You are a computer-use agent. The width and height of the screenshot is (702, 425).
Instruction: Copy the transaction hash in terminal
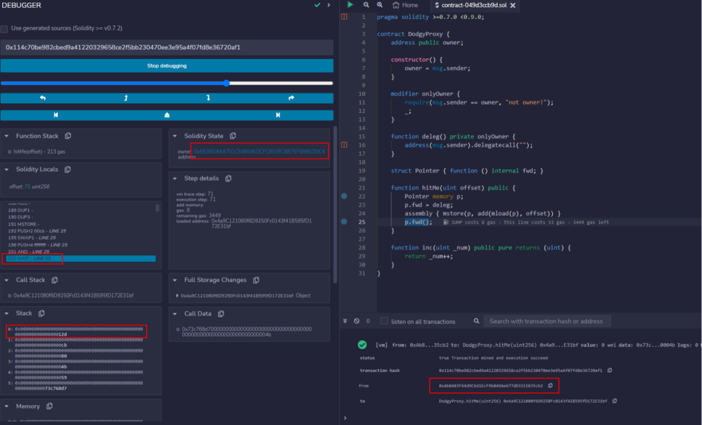pos(610,370)
